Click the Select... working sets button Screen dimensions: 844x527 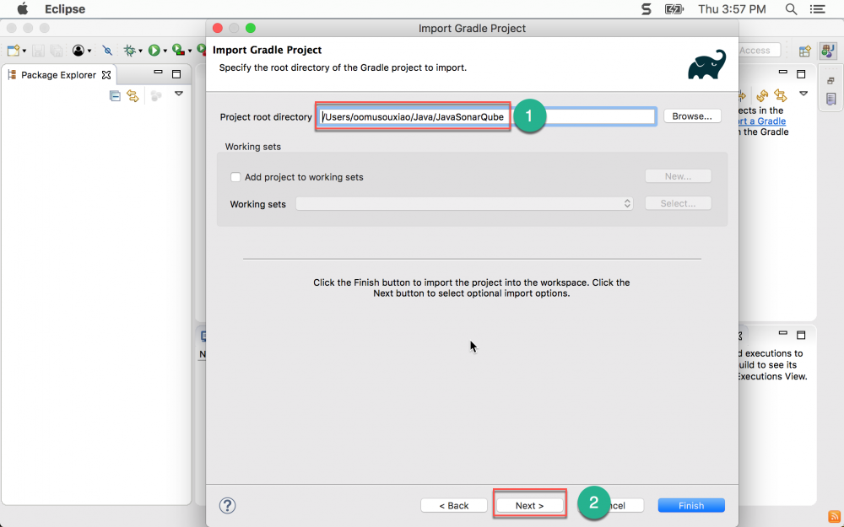pyautogui.click(x=679, y=203)
